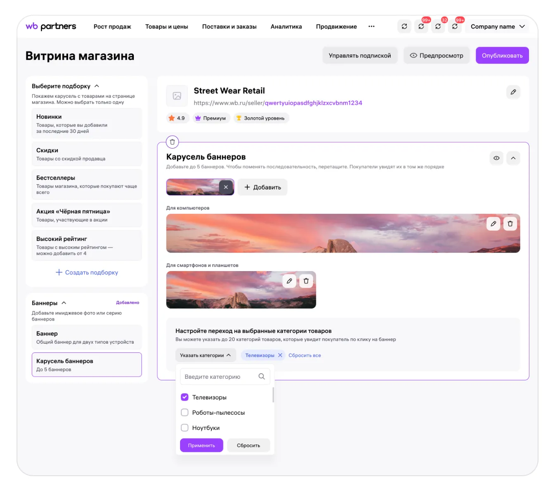Toggle carousel visibility with the eye icon

(x=496, y=158)
